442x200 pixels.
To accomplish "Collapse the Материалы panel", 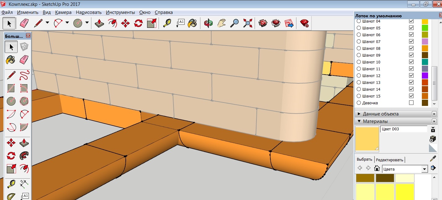I will (359, 121).
